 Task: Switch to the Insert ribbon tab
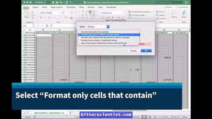click(35, 7)
